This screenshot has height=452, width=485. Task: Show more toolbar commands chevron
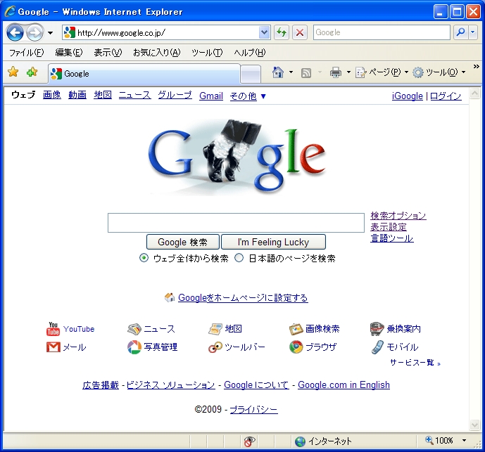pos(476,66)
